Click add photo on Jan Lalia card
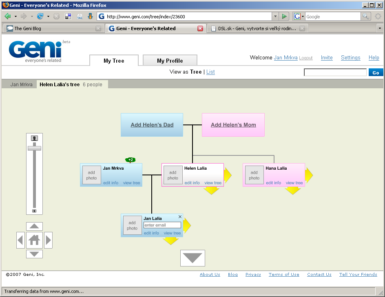Viewport: 385px width, 297px height. coord(132,225)
